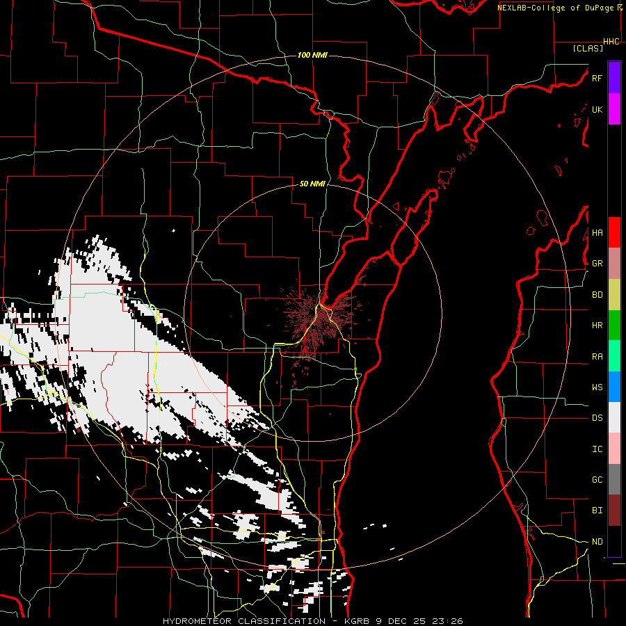Screen dimensions: 626x626
Task: Click the magenta UK legend color swatch
Action: 614,109
